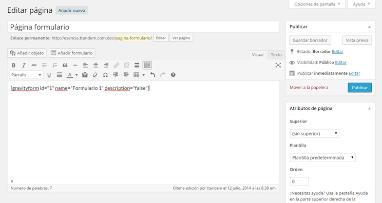Image resolution: width=382 pixels, height=203 pixels.
Task: Toggle the second toolbar row (kitchen sink)
Action: coord(147,65)
